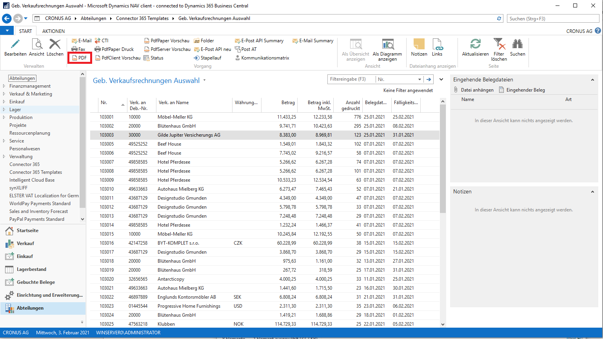
Task: Expand the Produktion tree node
Action: click(x=4, y=117)
